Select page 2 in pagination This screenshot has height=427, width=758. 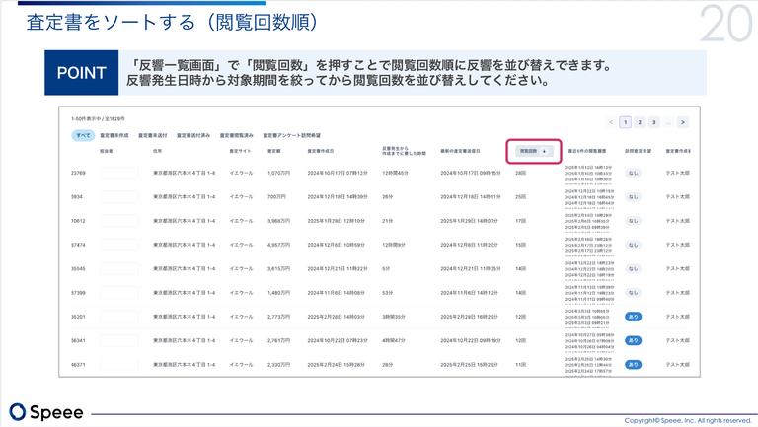click(x=640, y=122)
